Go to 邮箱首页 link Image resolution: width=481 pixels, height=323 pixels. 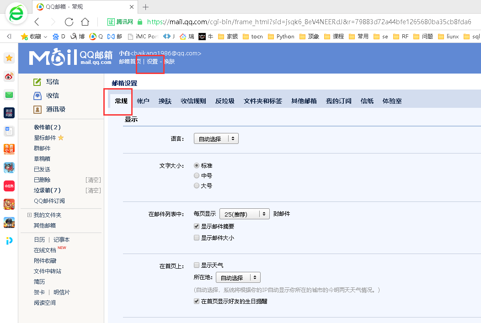tap(130, 62)
